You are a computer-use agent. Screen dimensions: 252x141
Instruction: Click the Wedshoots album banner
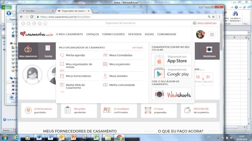pyautogui.click(x=172, y=94)
